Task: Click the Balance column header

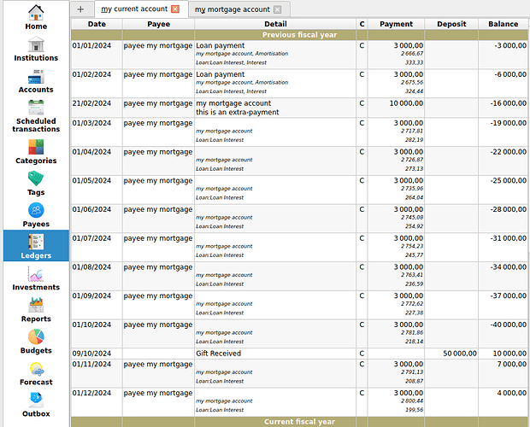Action: click(503, 24)
